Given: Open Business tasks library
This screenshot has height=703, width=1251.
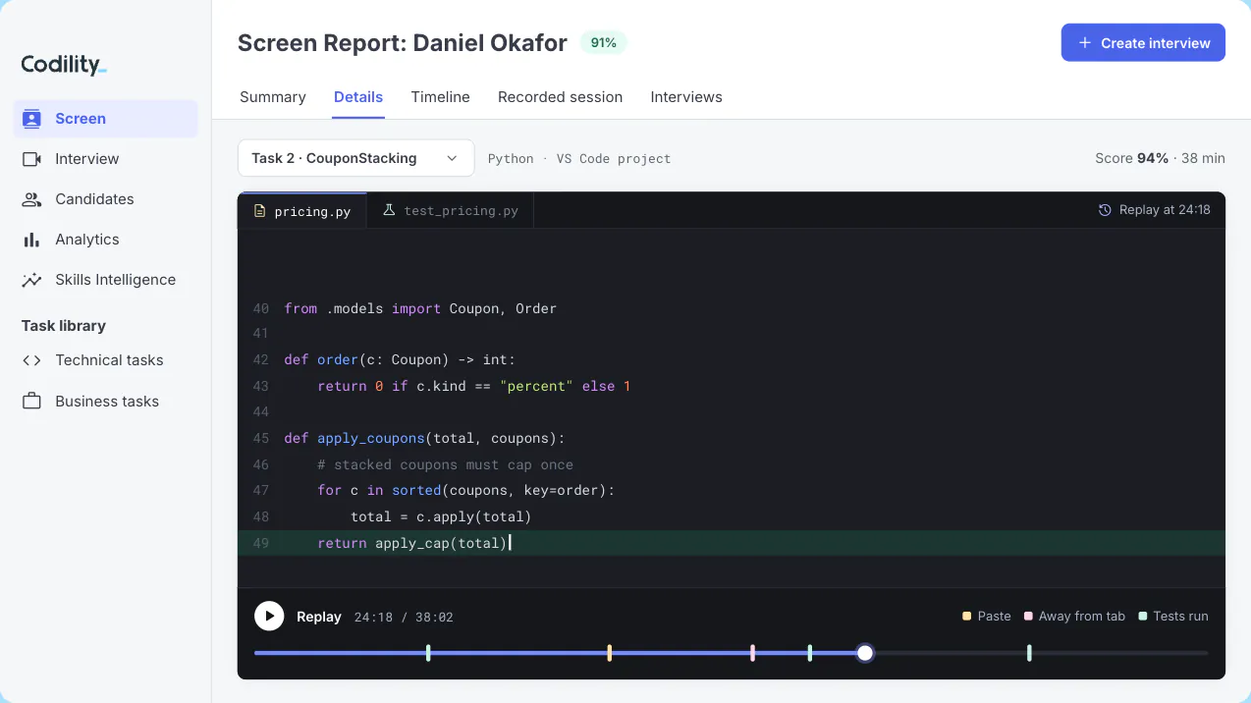Looking at the screenshot, I should coord(105,402).
